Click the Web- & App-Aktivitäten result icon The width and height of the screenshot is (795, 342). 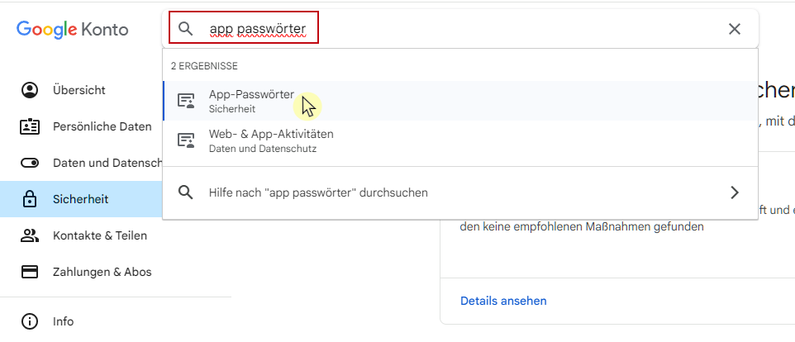click(186, 141)
